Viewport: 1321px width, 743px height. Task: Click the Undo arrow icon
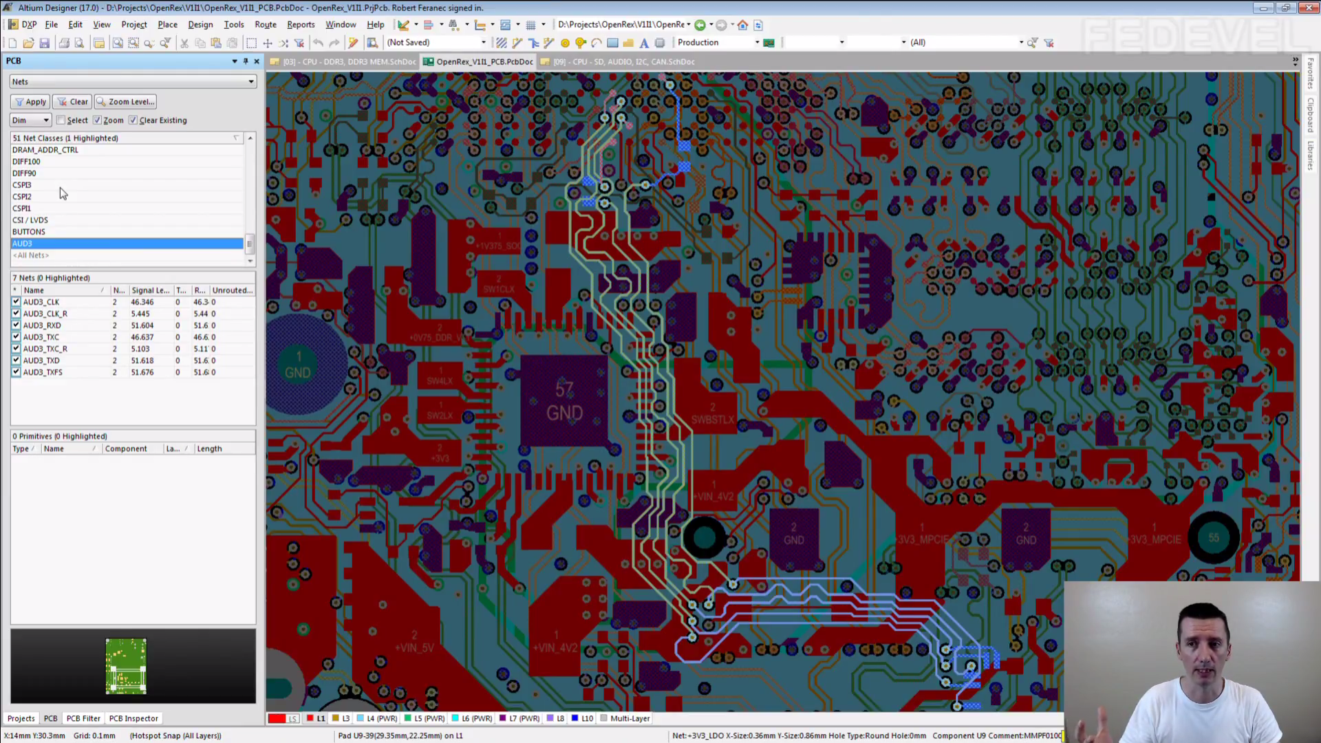coord(318,43)
